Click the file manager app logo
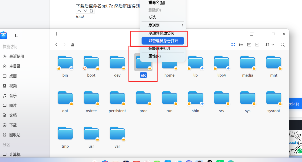 tap(3, 35)
